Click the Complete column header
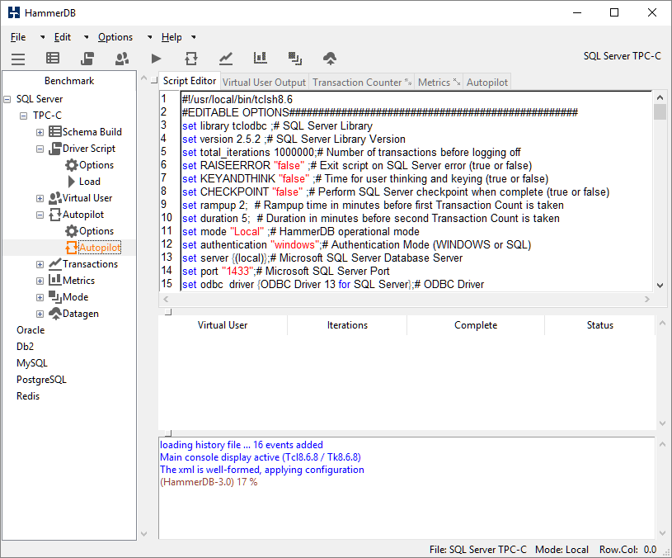 (x=476, y=325)
